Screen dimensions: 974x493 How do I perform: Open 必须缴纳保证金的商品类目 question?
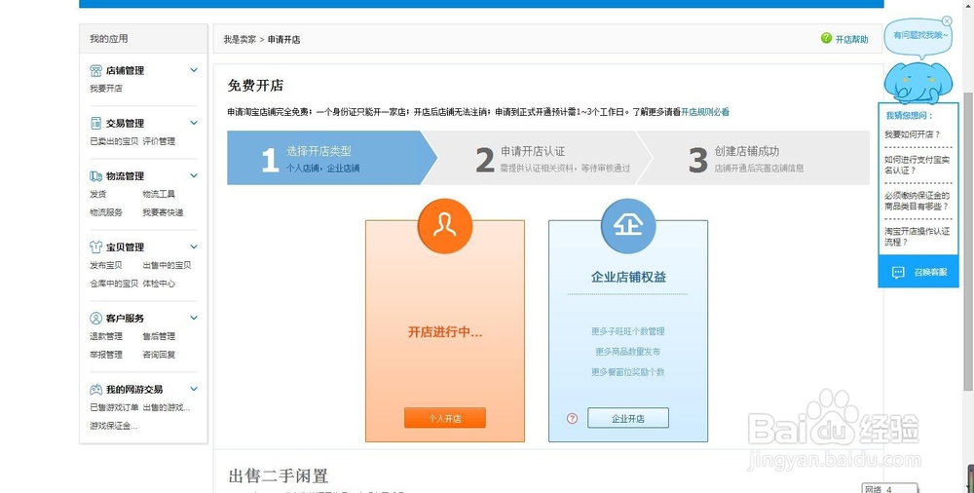point(917,201)
